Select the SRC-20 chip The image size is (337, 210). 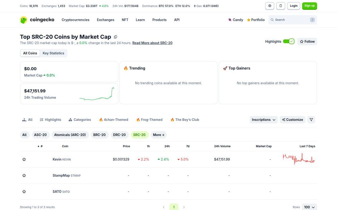point(139,135)
